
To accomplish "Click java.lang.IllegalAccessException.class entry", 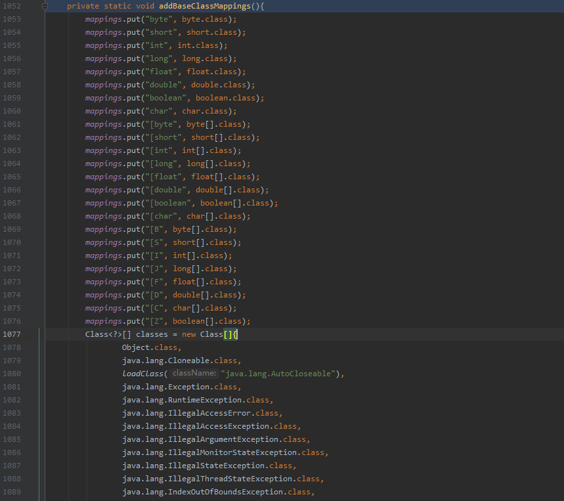I will coord(209,426).
